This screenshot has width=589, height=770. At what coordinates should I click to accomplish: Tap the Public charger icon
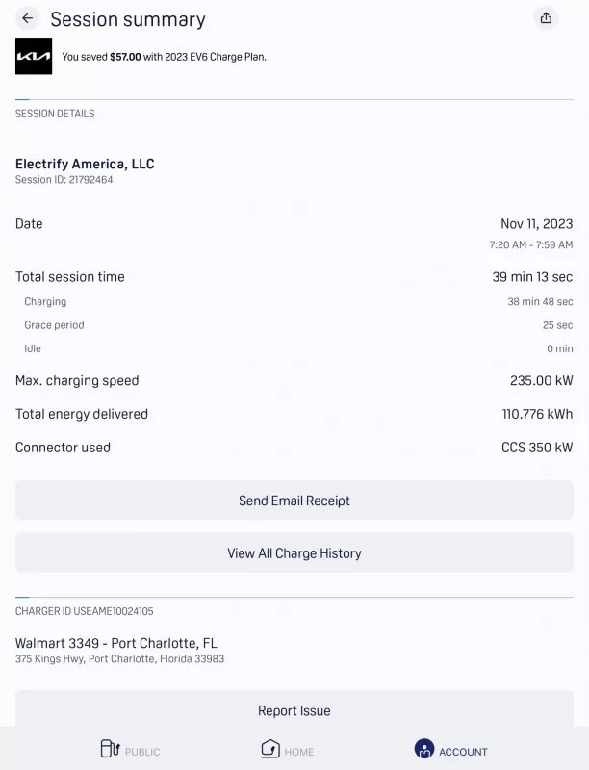coord(110,749)
